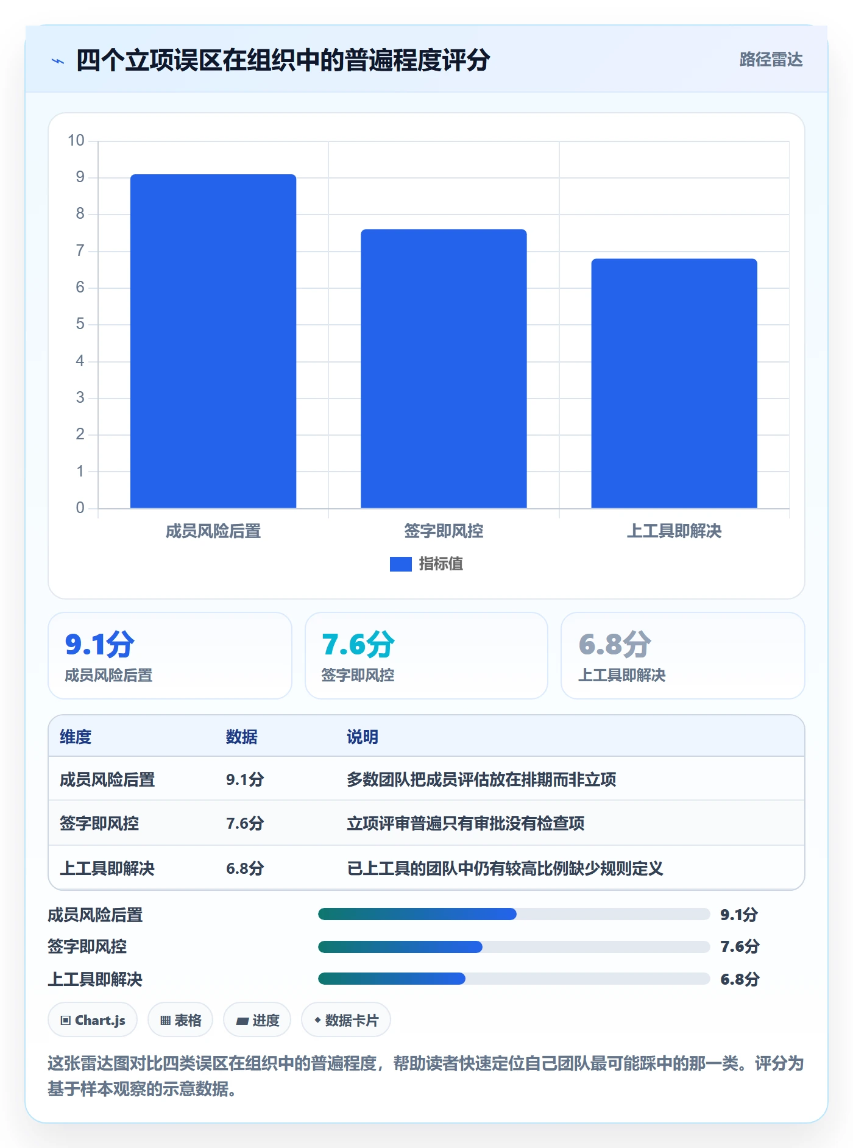Toggle the 指标值 legend label

(441, 564)
